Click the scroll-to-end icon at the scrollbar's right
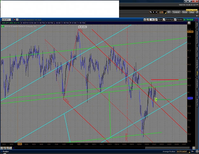Viewport: 199px width, 154px height. coord(194,148)
